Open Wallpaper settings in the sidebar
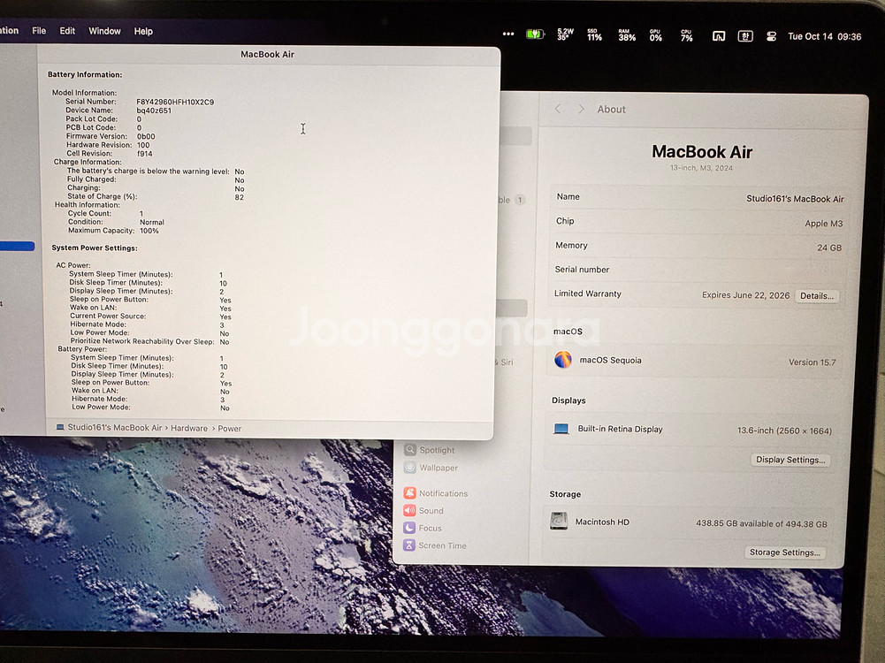The height and width of the screenshot is (663, 885). [x=438, y=468]
